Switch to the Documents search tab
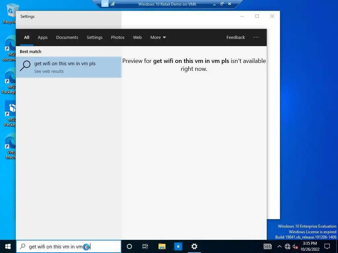The width and height of the screenshot is (338, 253). tap(67, 38)
